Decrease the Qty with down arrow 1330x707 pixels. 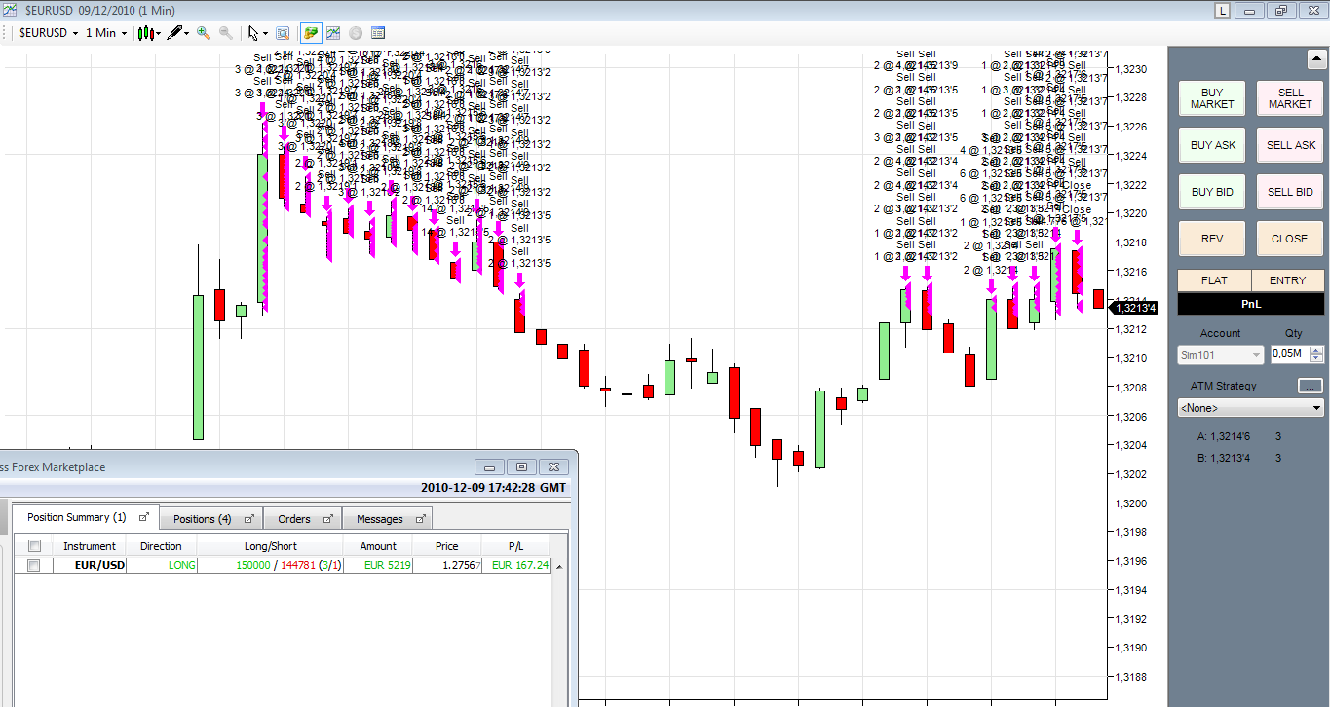click(1317, 359)
